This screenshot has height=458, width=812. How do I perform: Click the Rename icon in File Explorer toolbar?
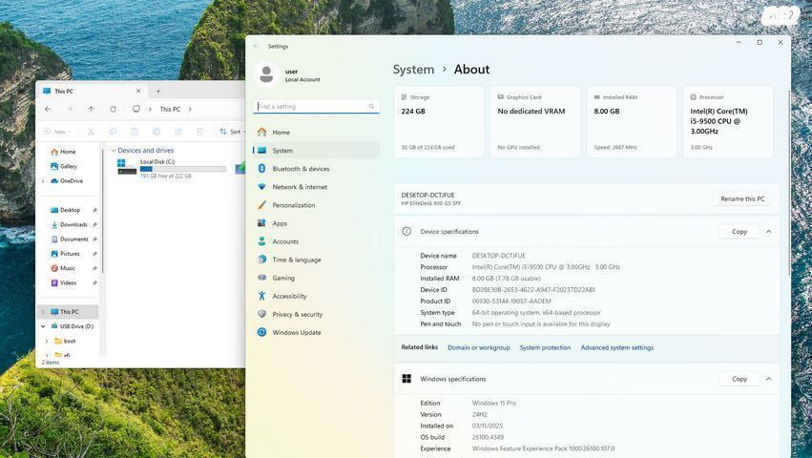pyautogui.click(x=156, y=132)
